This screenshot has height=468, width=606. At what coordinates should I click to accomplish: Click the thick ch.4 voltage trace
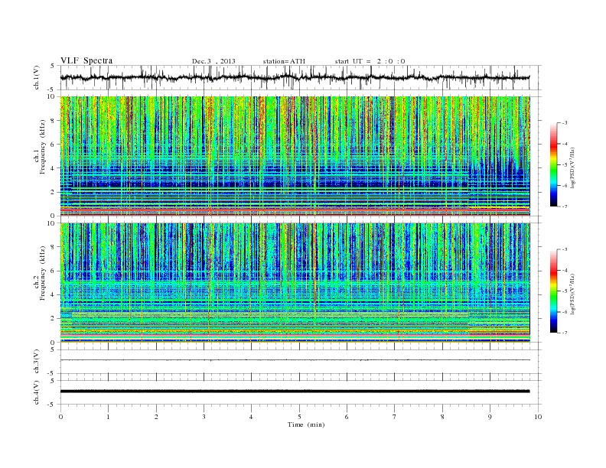click(295, 392)
